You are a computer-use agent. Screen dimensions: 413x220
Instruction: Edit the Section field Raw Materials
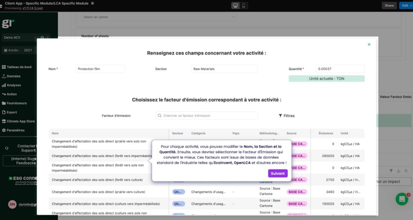(224, 69)
